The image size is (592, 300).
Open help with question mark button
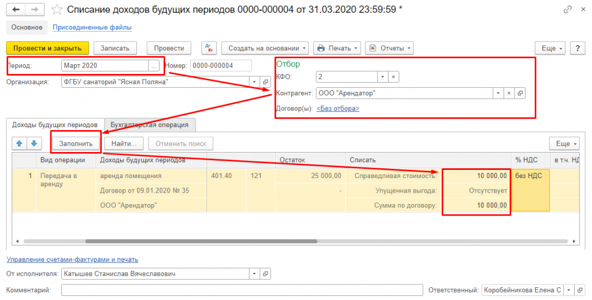577,48
